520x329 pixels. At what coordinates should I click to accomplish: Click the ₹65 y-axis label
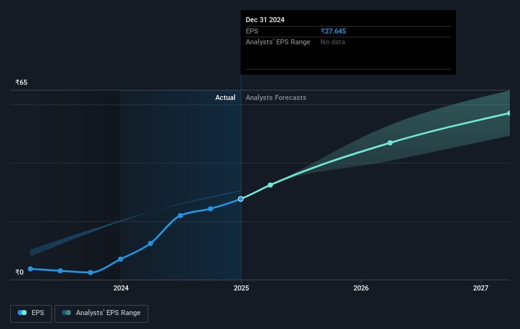click(x=22, y=82)
